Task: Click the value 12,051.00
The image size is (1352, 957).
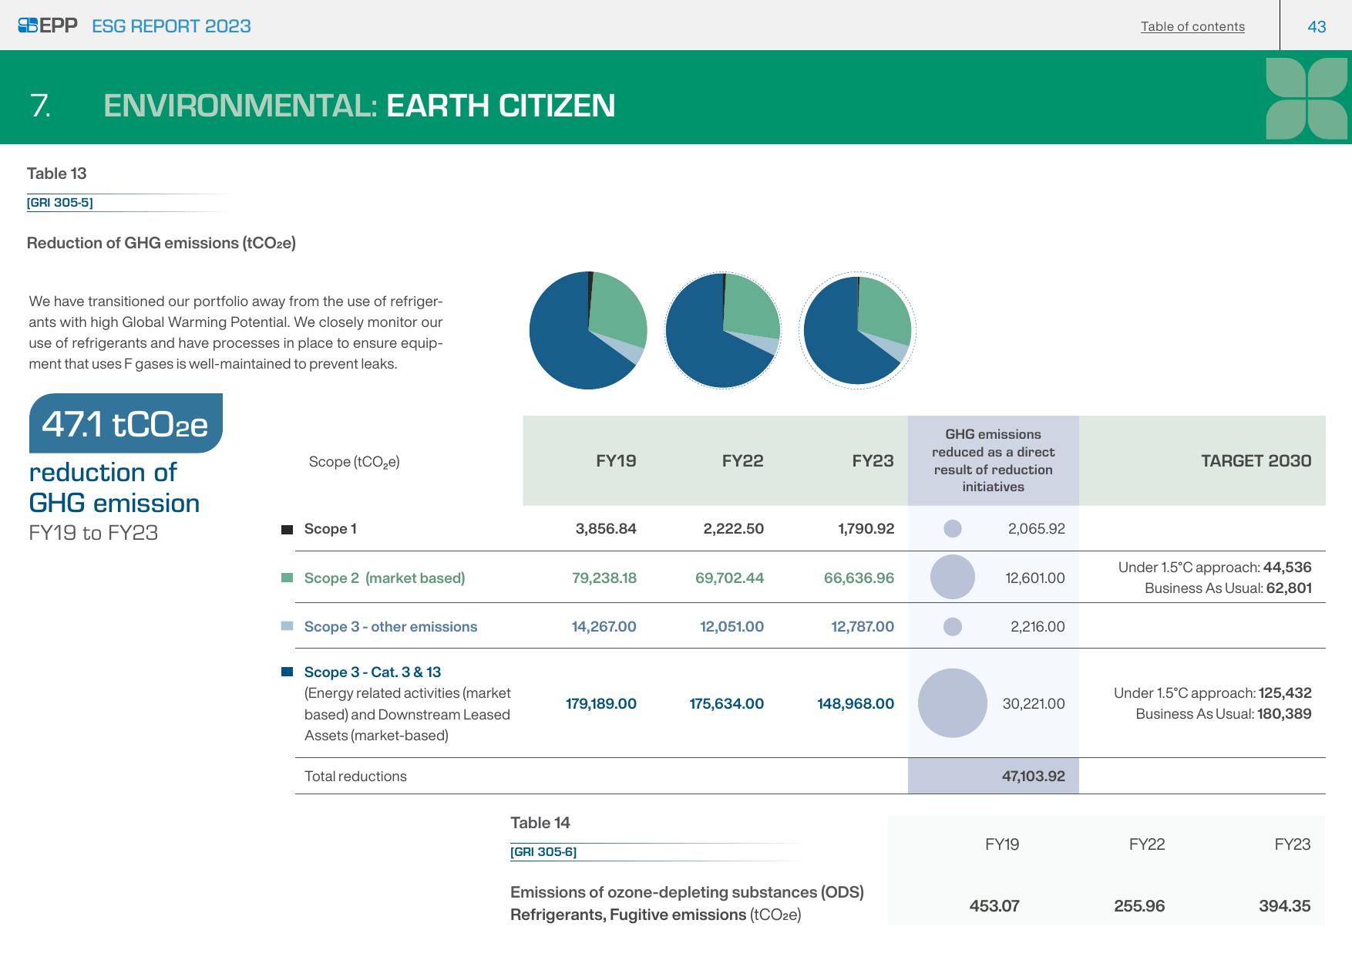Action: 731,627
